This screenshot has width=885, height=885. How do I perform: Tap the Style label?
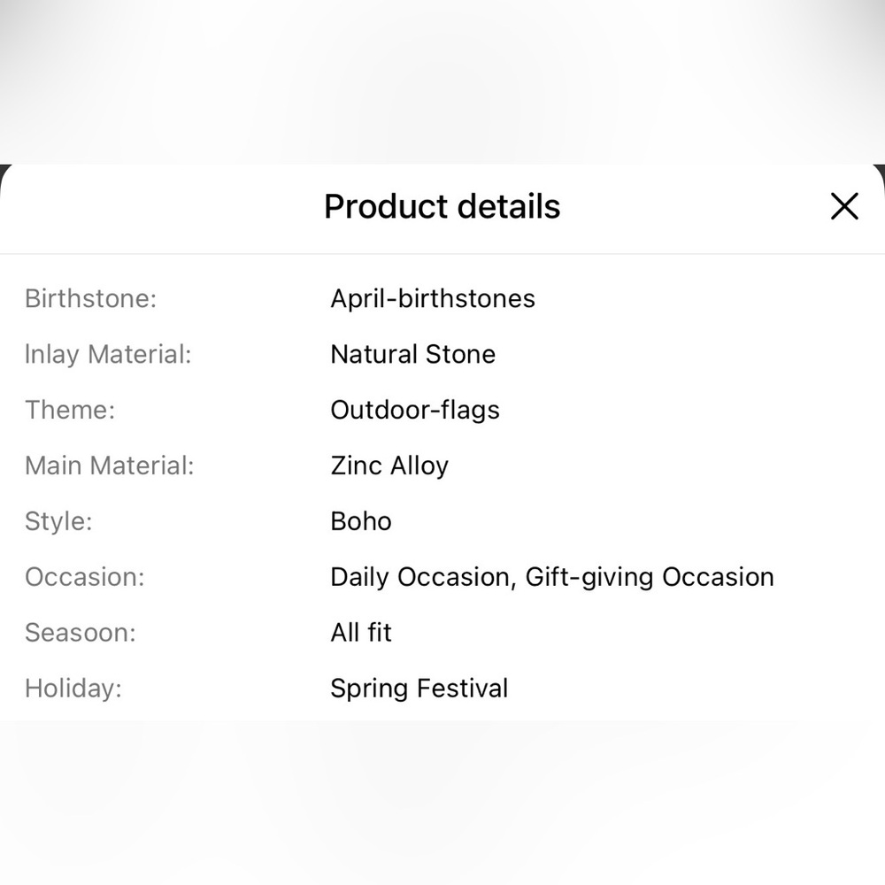coord(58,521)
